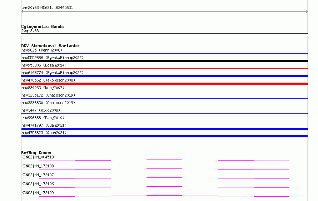
Task: Click nsv3238830 (Chaisson2019) label
Action: click(48, 103)
